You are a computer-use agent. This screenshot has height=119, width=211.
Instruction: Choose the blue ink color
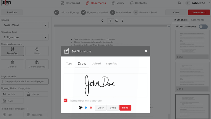tap(86, 107)
